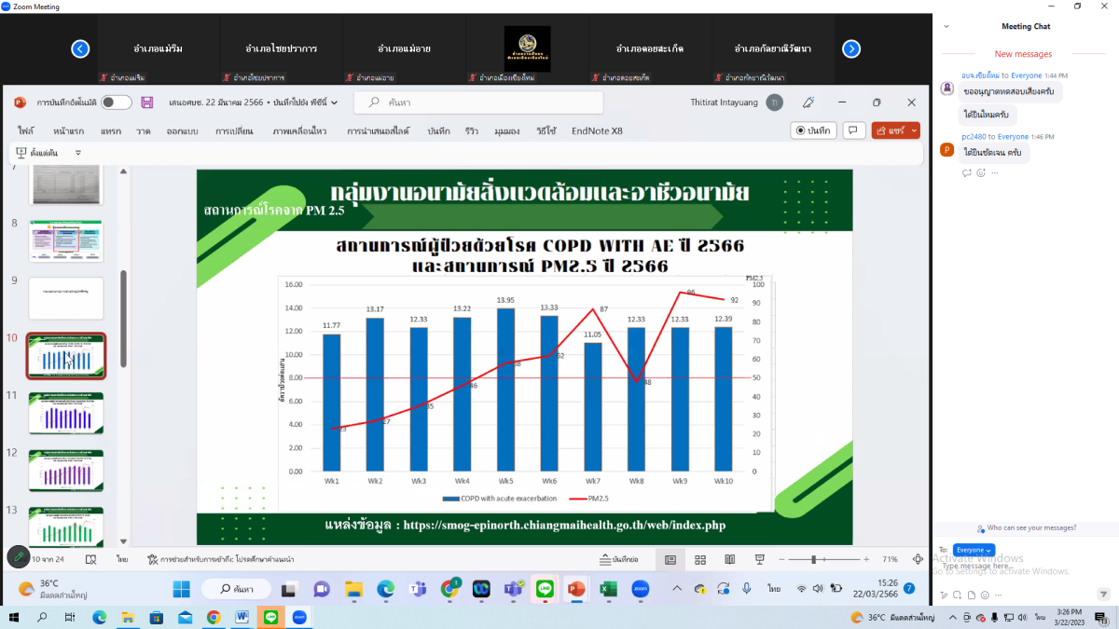Open the ภาพเคลื่อนไหว (Animations) tab

click(x=299, y=131)
